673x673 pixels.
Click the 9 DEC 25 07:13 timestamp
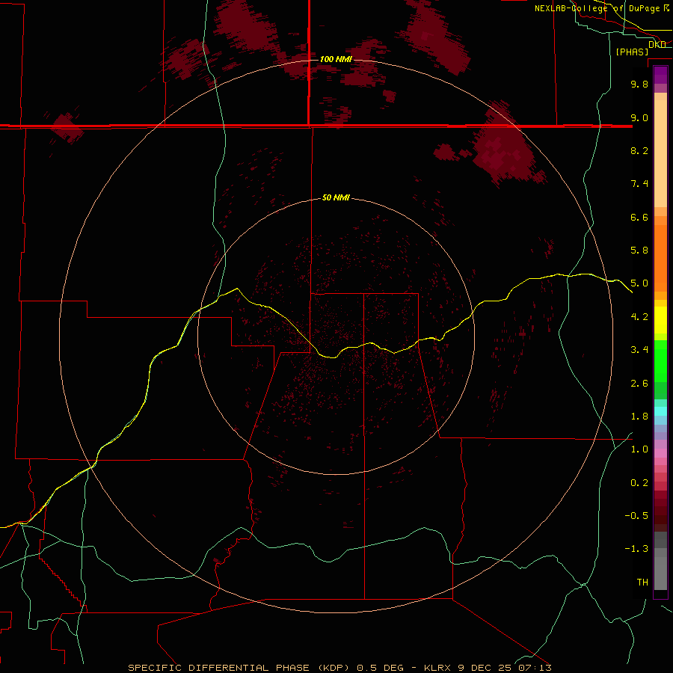point(504,668)
